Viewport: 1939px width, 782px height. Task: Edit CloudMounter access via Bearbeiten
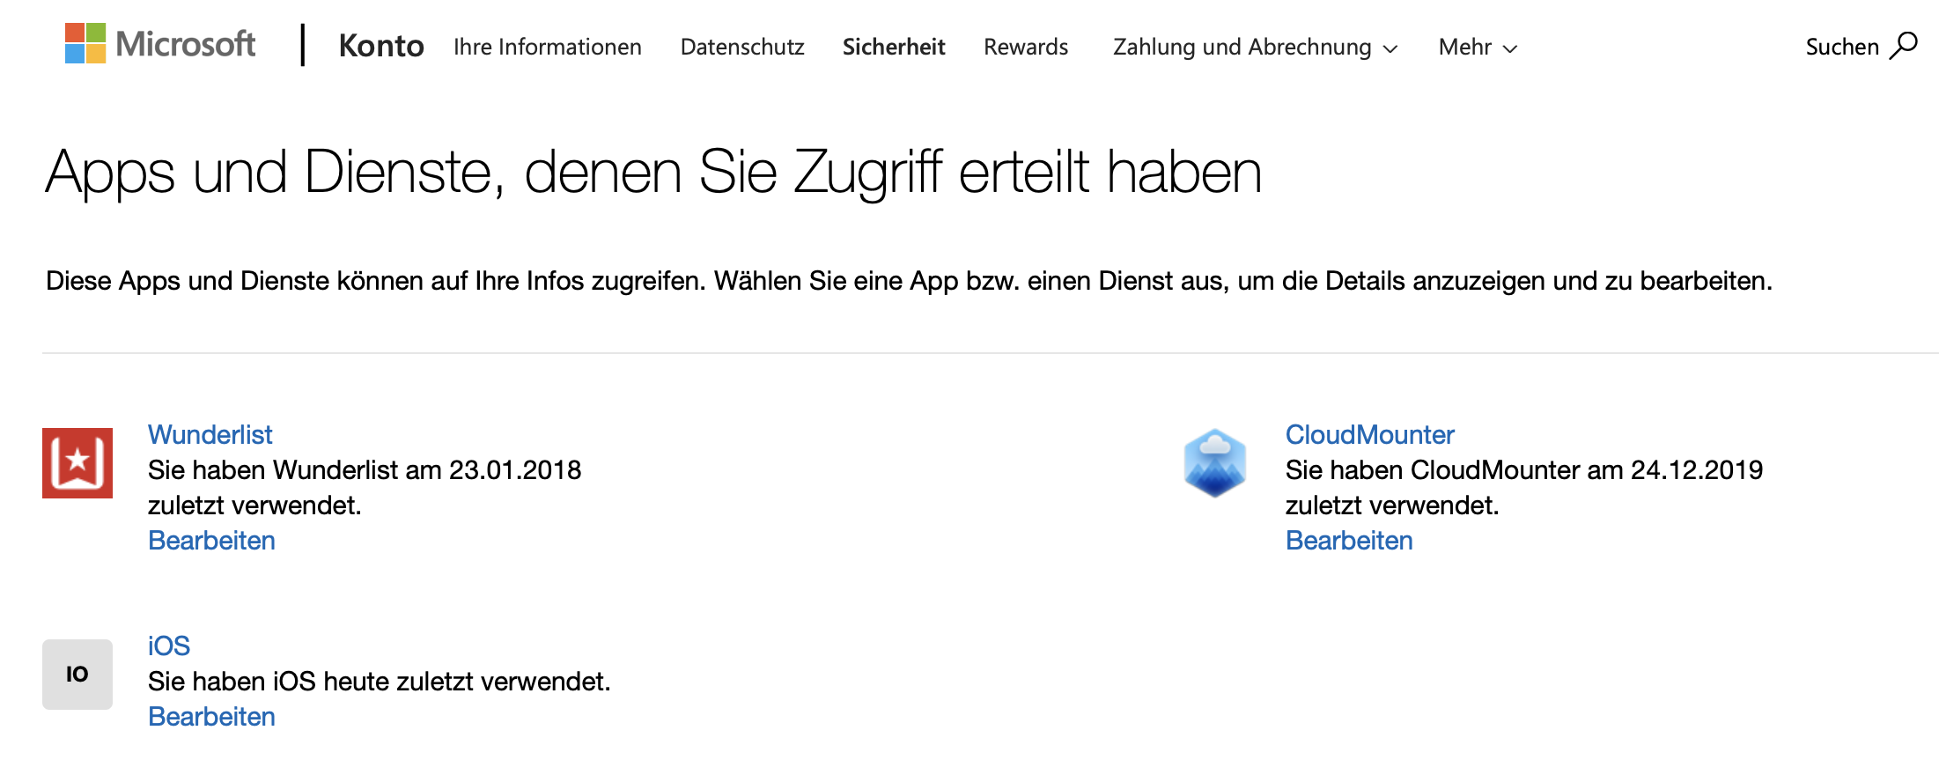(1349, 540)
